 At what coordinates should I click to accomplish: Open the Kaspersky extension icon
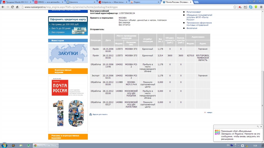click(240, 7)
